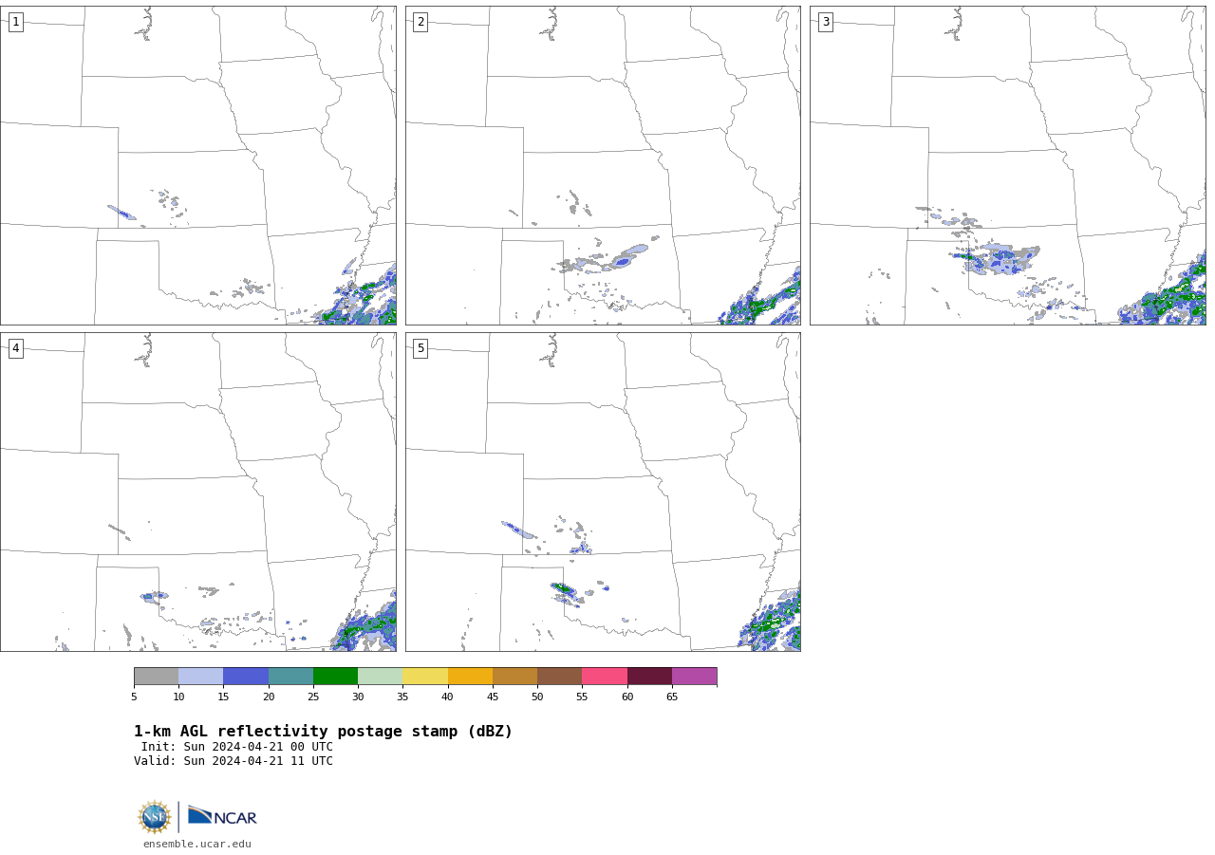Image resolution: width=1215 pixels, height=855 pixels.
Task: Click the panel number 3 label
Action: [825, 22]
